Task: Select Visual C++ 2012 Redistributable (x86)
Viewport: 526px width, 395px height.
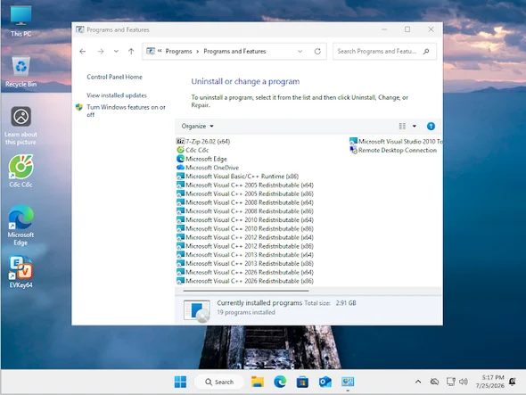Action: (x=245, y=246)
